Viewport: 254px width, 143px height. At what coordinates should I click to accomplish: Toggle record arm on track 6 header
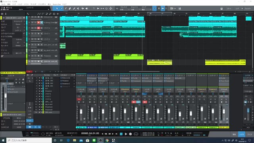pyautogui.click(x=38, y=22)
